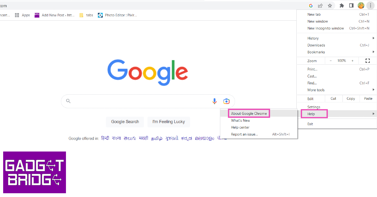Viewport: 377px width, 197px height.
Task: Choose Cast from the menu
Action: click(x=337, y=76)
